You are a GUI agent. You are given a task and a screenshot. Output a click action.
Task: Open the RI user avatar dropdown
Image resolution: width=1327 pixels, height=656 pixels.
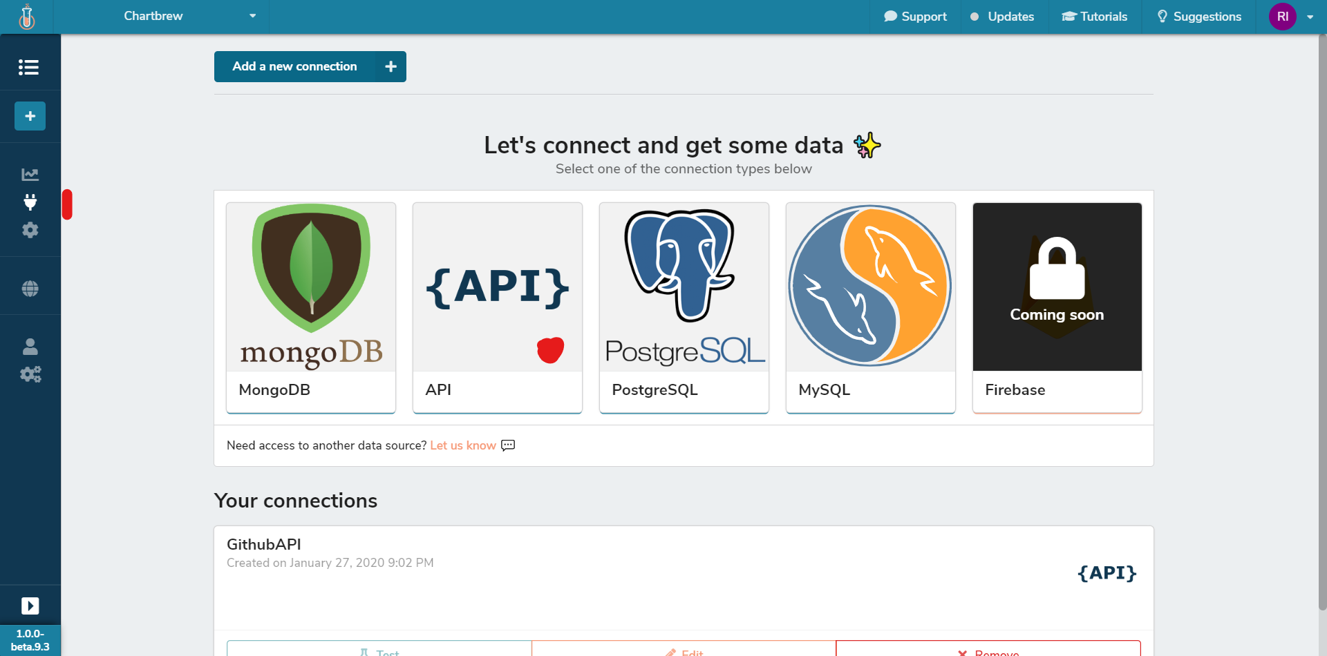(1290, 17)
